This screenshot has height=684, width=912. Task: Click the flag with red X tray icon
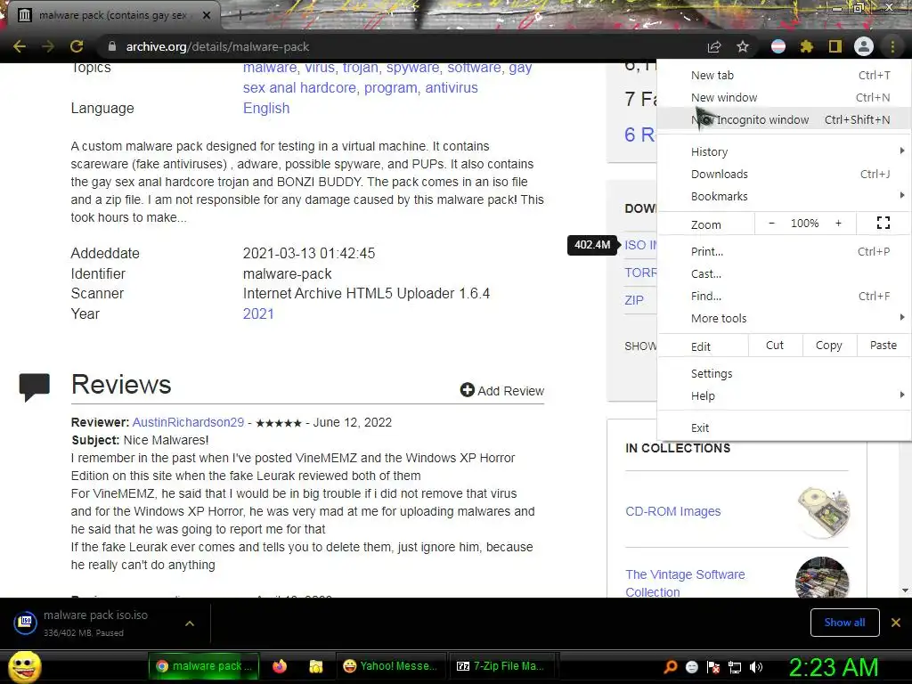coord(713,667)
